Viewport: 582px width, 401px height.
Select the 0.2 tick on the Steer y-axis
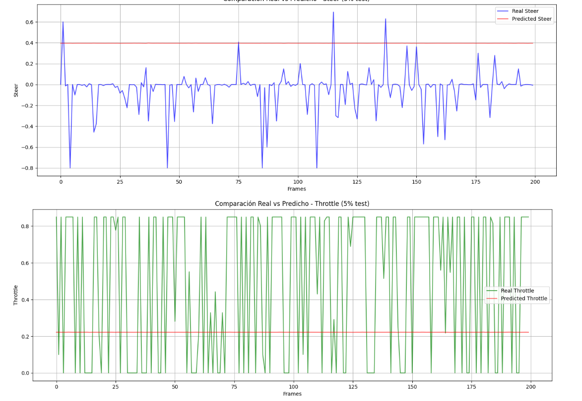(29, 64)
